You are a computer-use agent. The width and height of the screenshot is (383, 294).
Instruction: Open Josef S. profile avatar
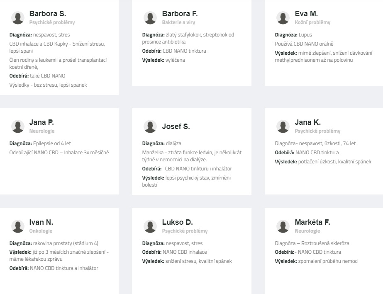150,126
